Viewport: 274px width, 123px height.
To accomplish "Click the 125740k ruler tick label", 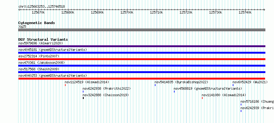I will coord(245,12).
